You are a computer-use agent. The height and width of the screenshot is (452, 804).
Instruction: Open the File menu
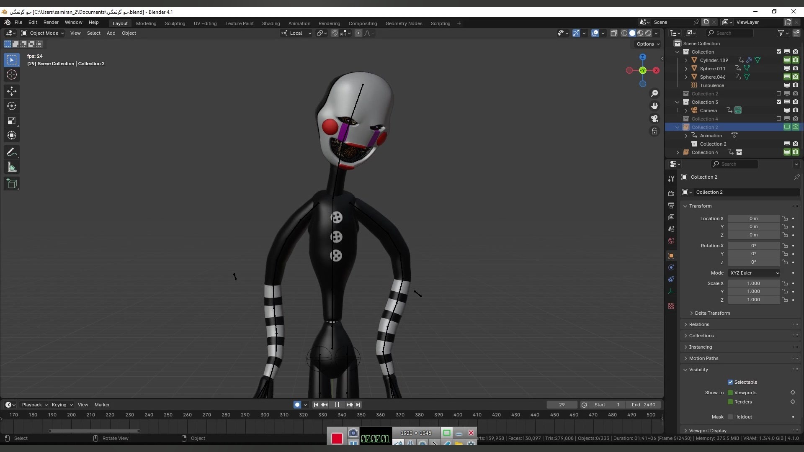[x=18, y=22]
